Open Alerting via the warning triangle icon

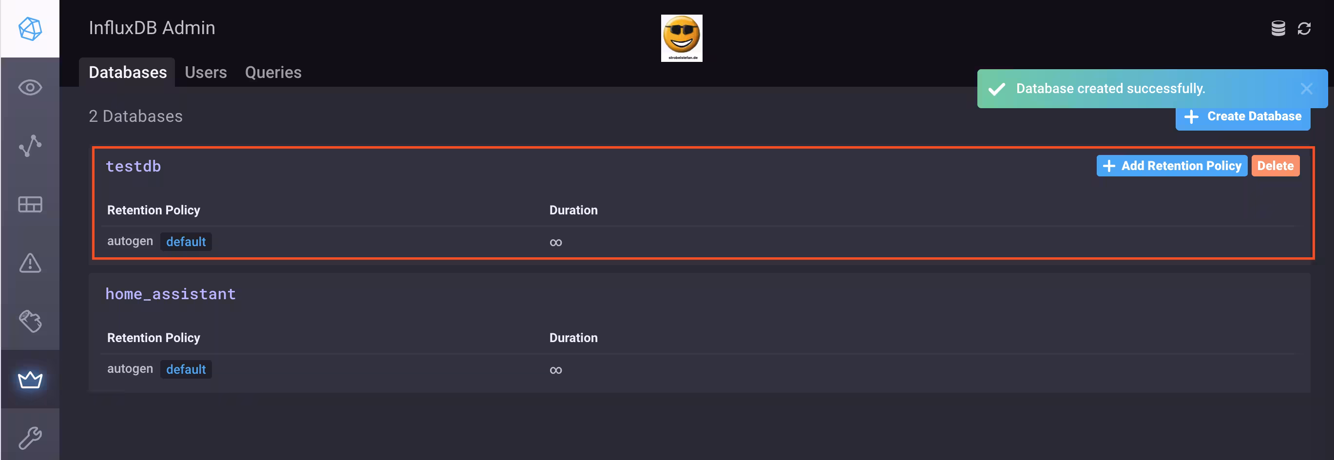point(30,264)
